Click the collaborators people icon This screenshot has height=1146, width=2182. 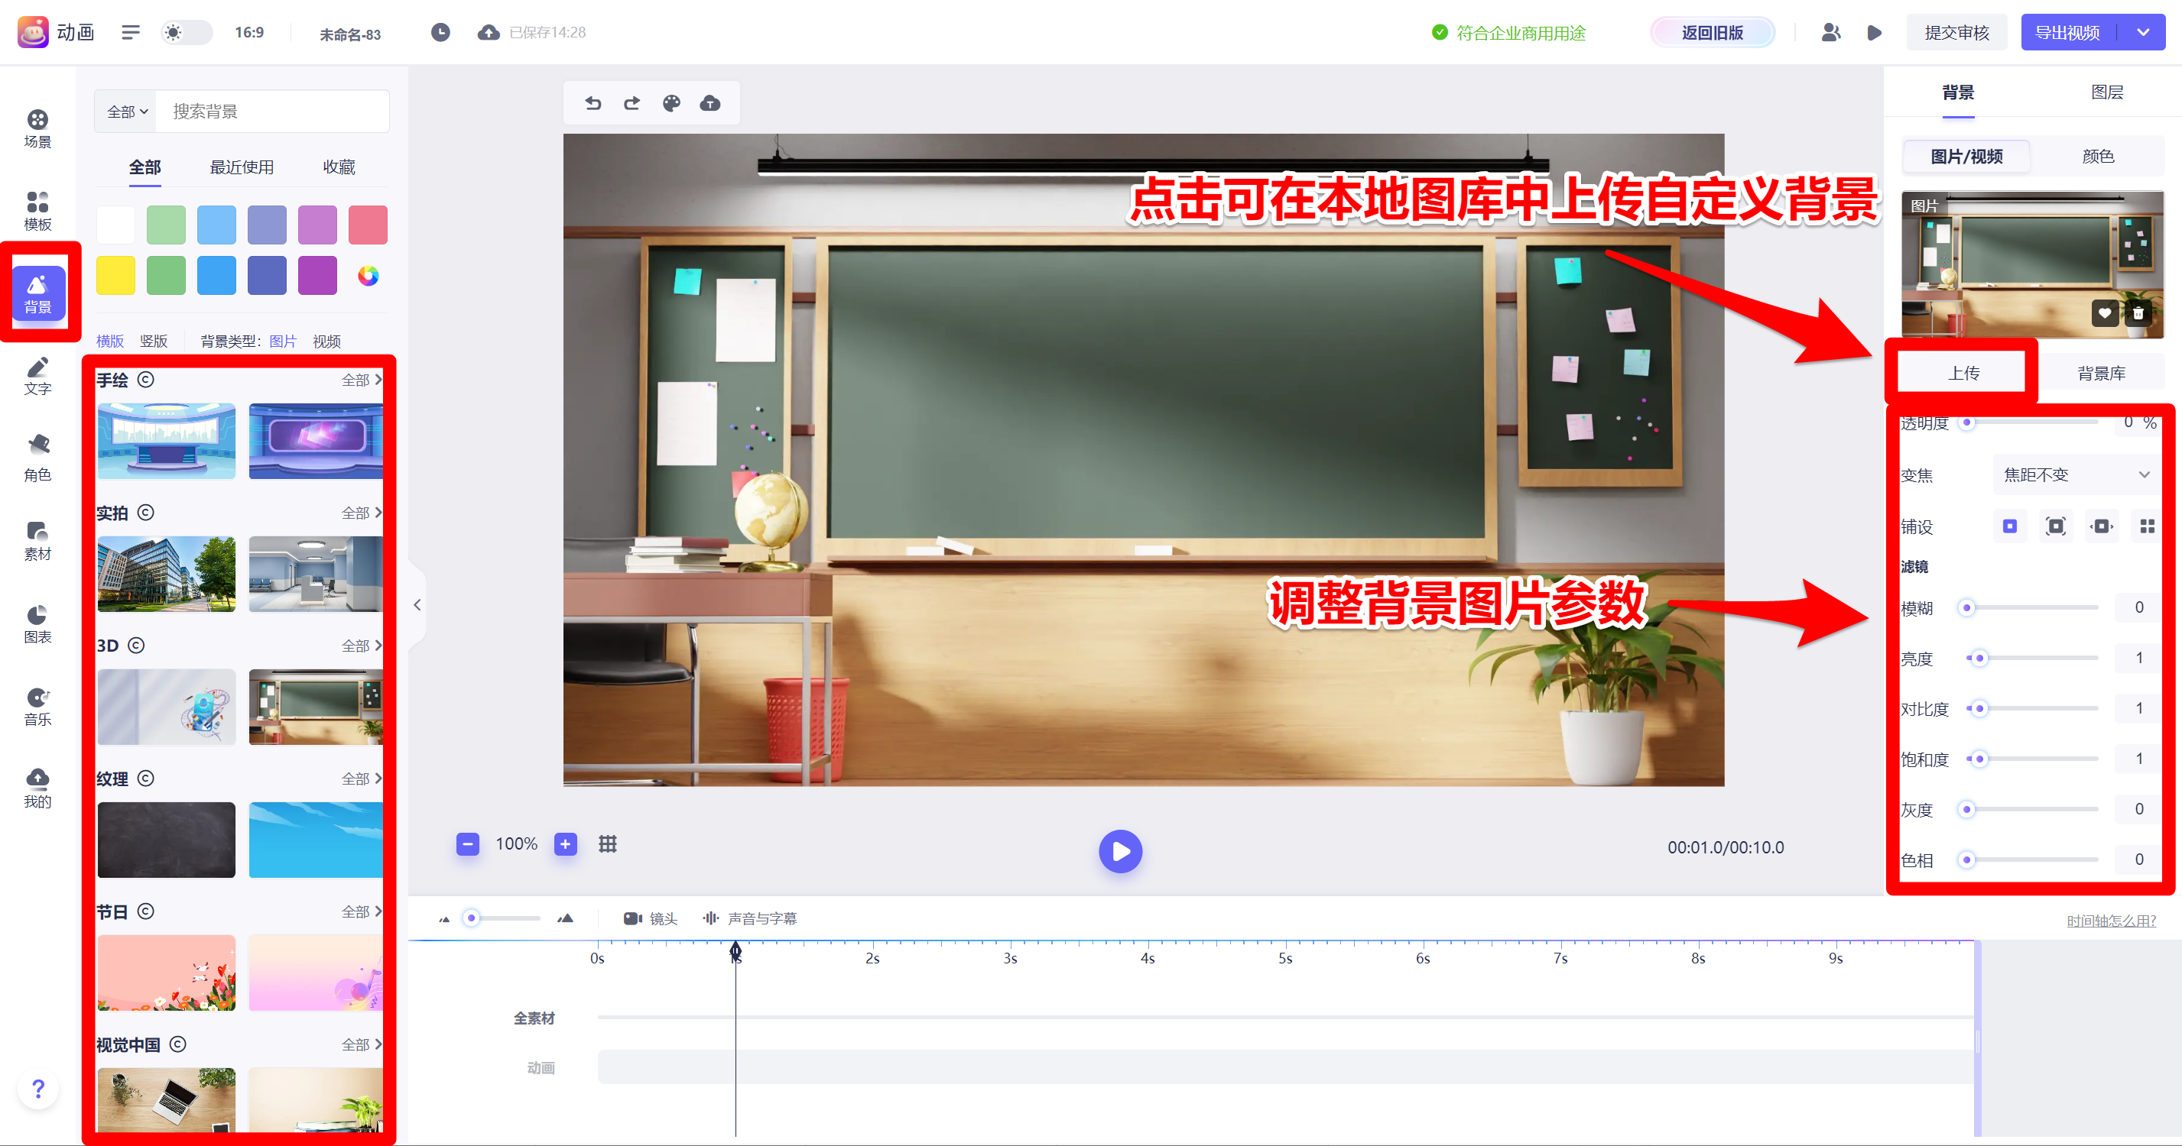1830,32
